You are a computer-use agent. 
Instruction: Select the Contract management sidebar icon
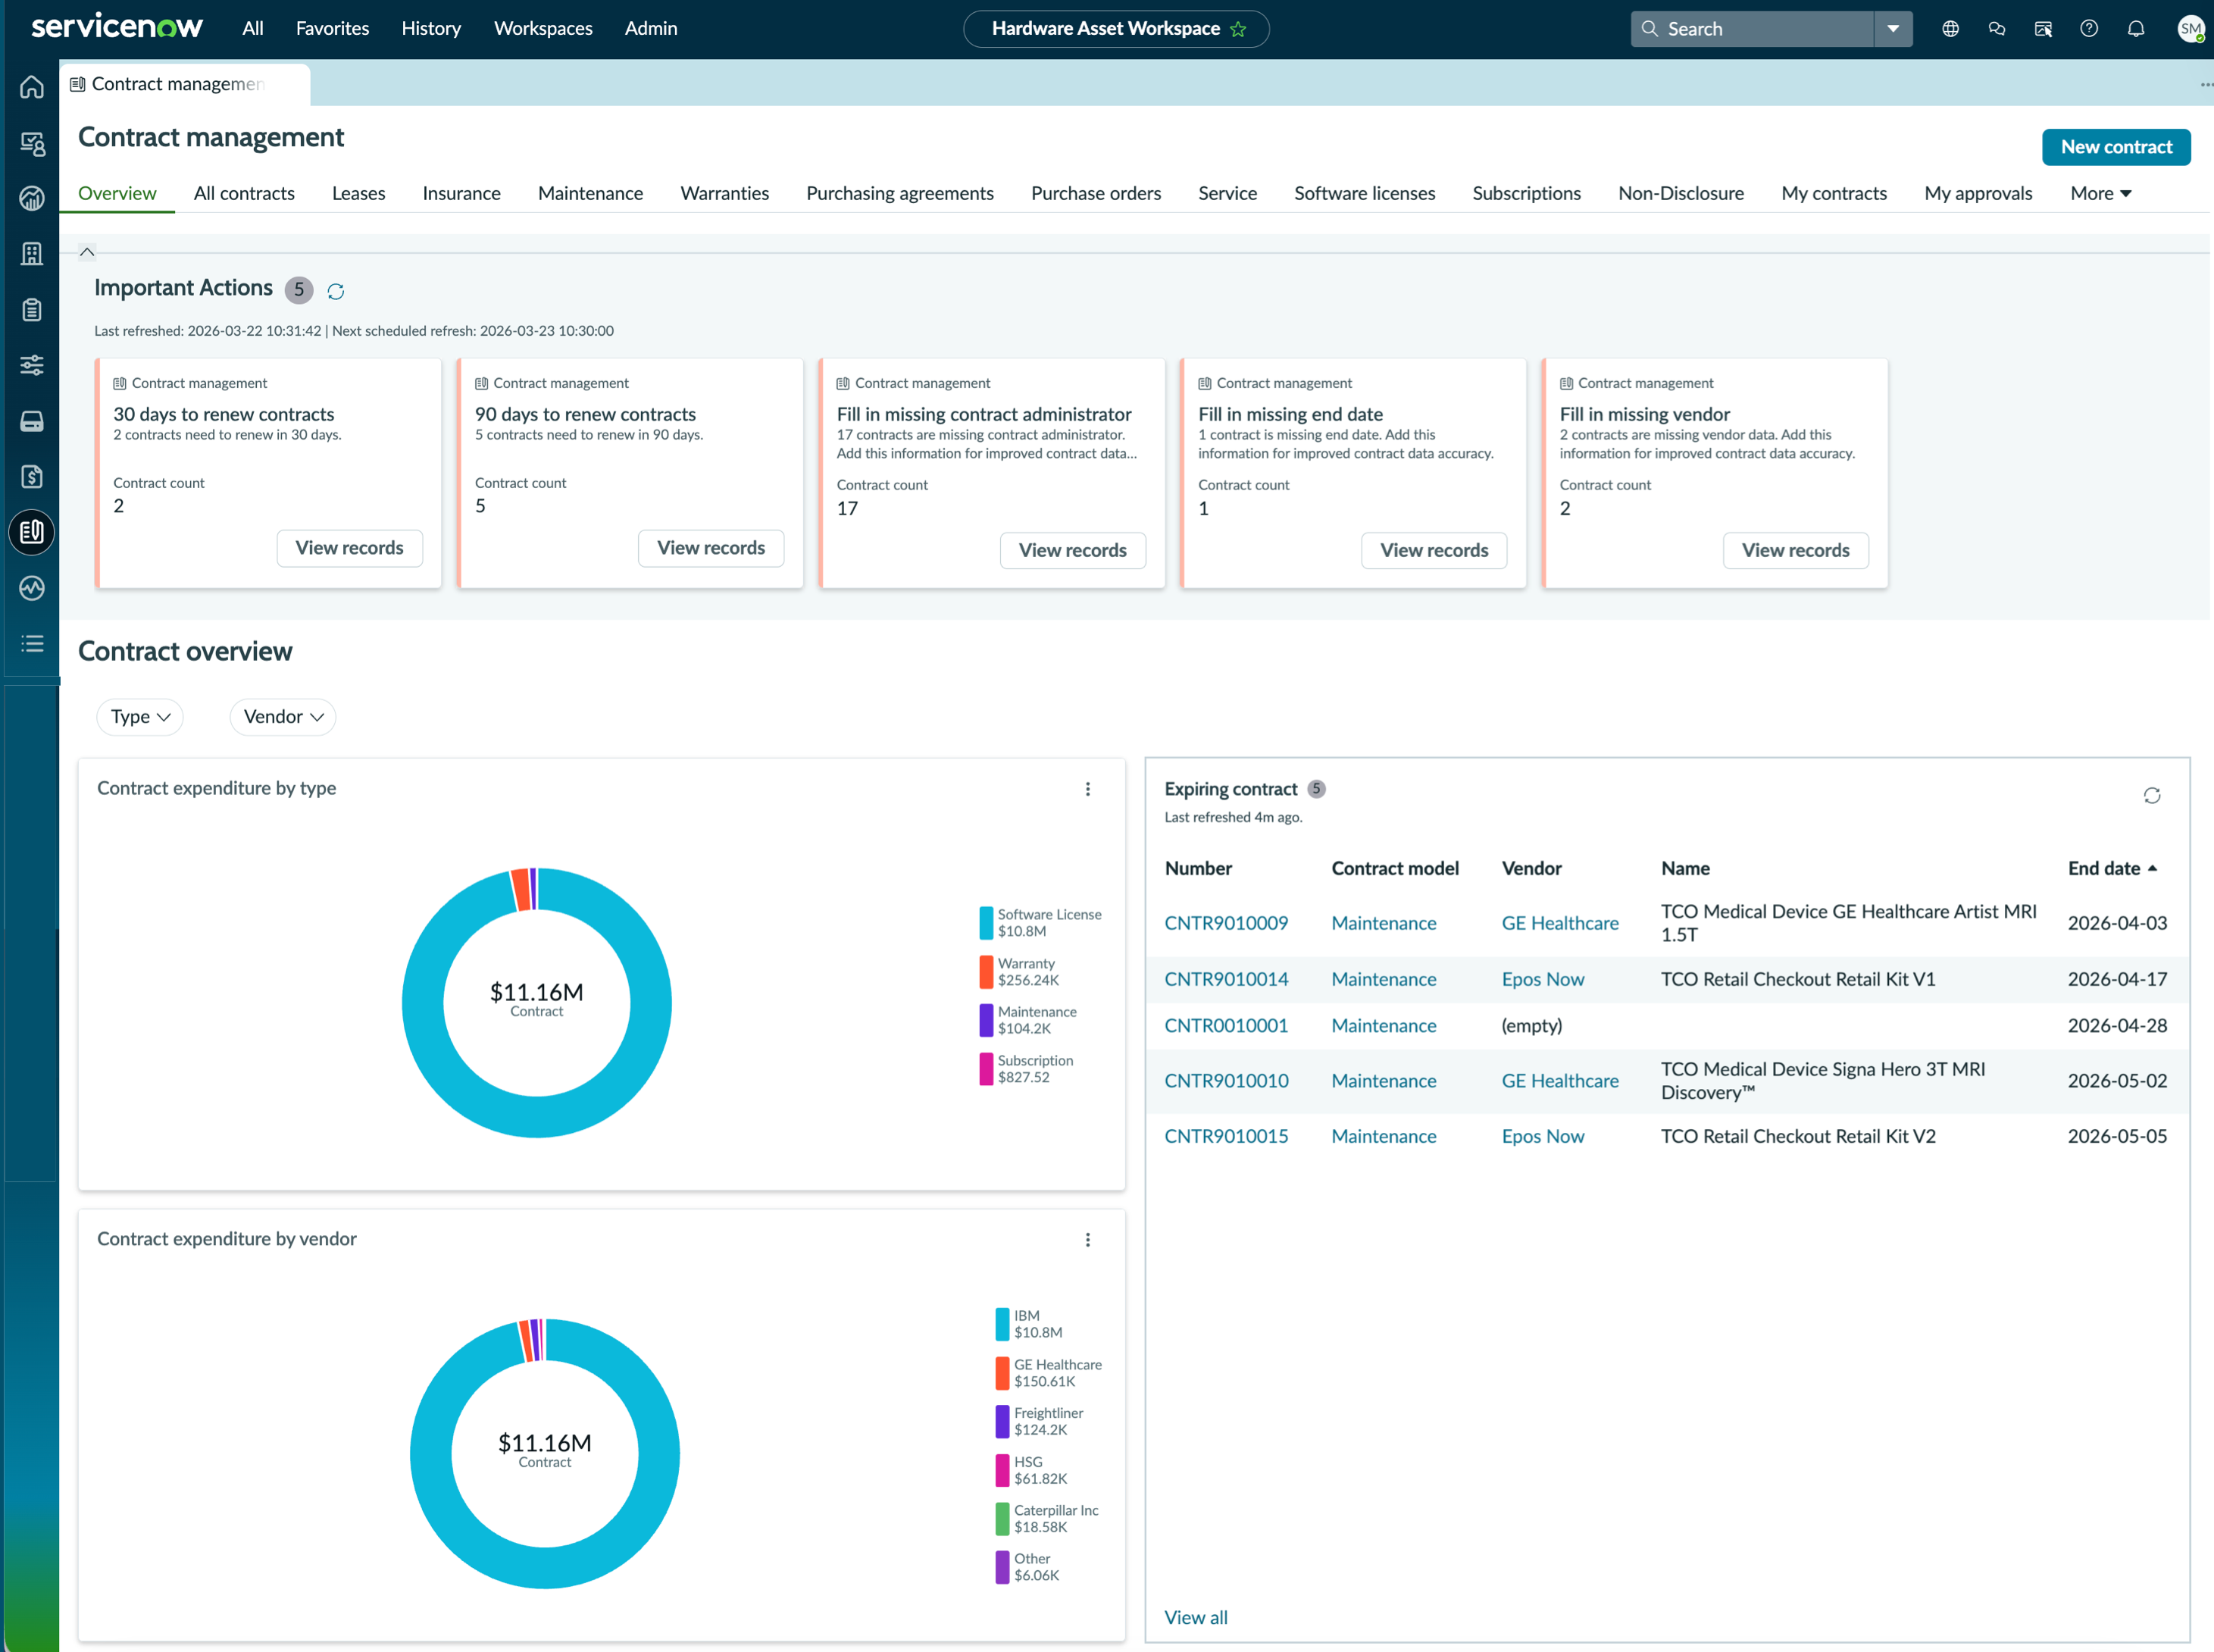[32, 532]
